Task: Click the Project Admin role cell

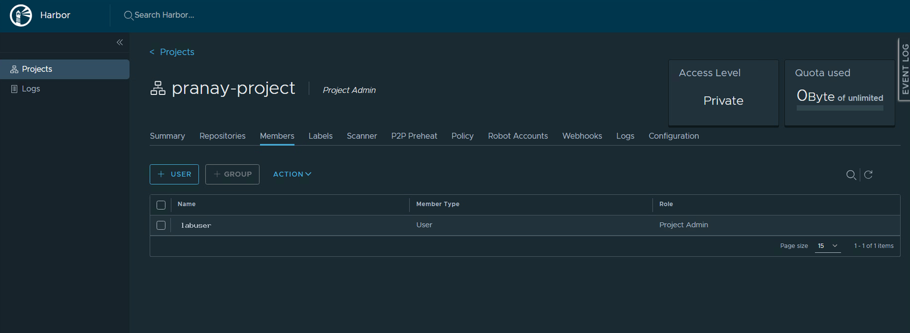Action: (x=684, y=225)
